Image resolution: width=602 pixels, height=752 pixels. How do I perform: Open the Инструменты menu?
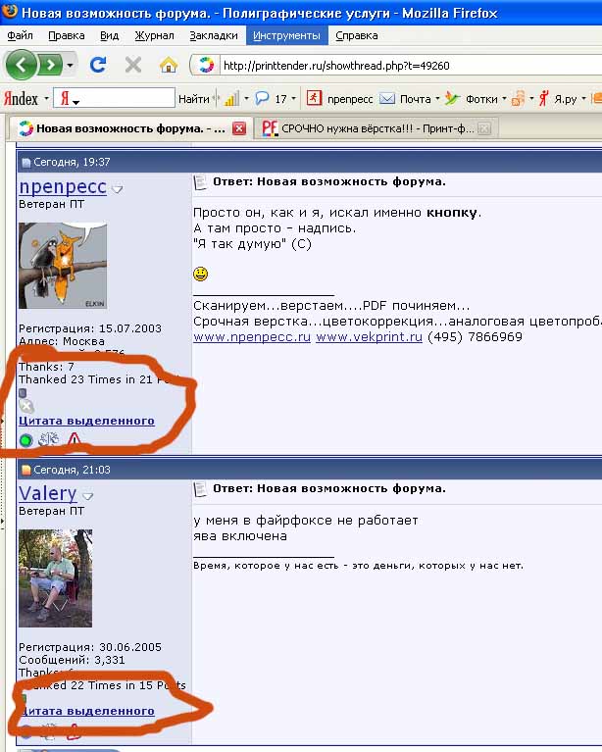(286, 35)
